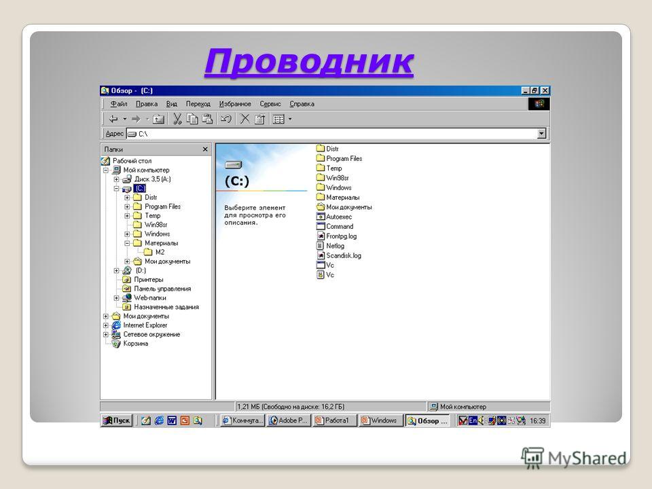Open Autoexec file in file list
Image resolution: width=652 pixels, height=489 pixels.
tap(334, 217)
